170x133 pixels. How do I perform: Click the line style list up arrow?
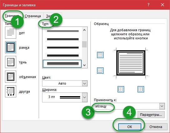(x=84, y=30)
